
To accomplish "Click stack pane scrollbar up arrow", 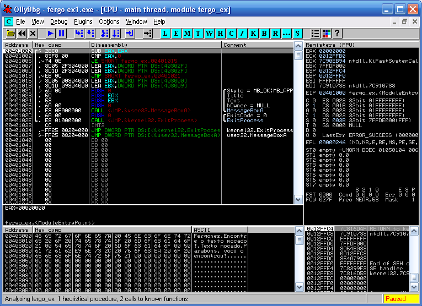I will (414, 231).
